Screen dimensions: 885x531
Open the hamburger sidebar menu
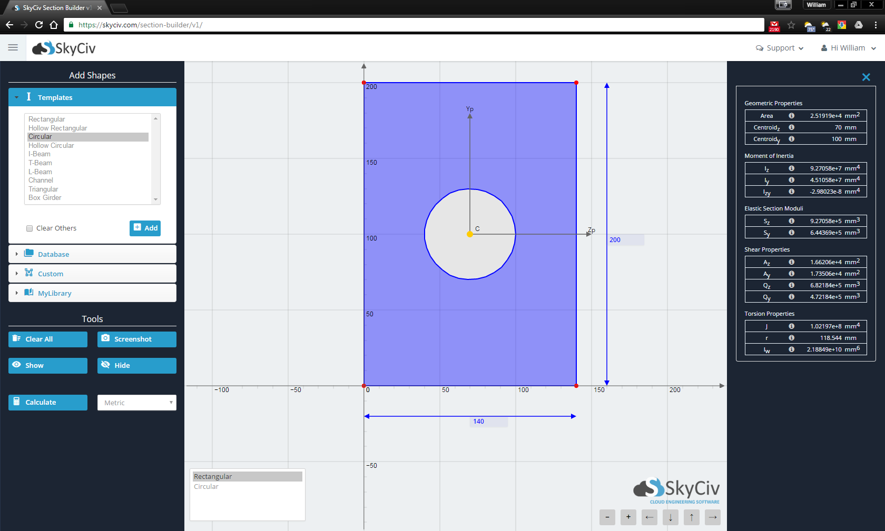(x=13, y=48)
